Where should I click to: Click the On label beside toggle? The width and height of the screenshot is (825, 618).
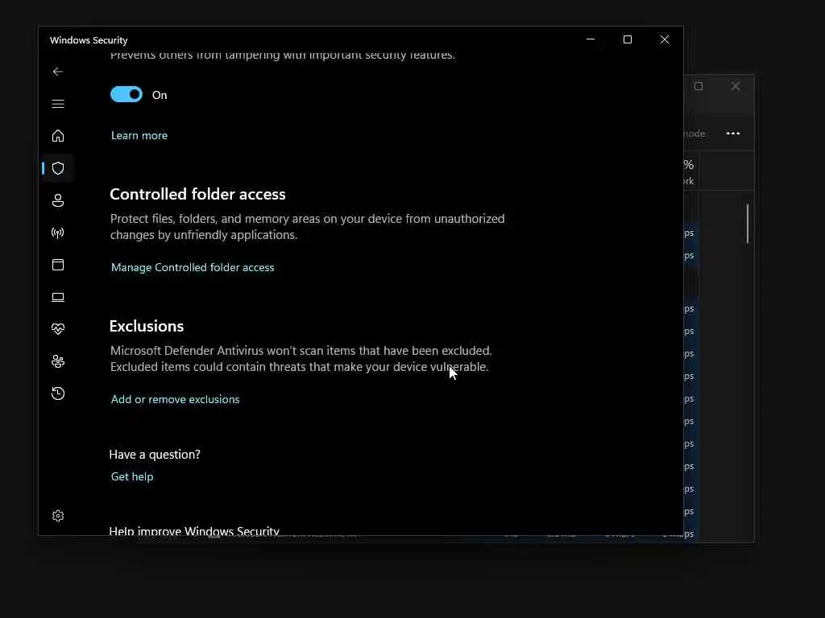coord(160,95)
